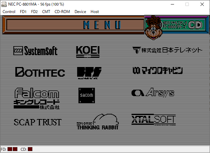Image resolution: width=210 pixels, height=153 pixels.
Task: Select the SystemSoft logo
Action: pyautogui.click(x=36, y=51)
